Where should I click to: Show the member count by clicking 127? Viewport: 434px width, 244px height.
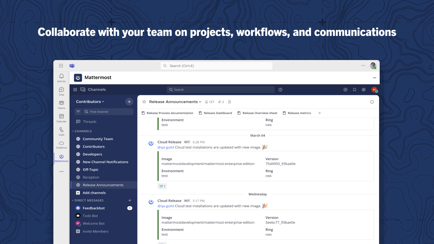(209, 102)
